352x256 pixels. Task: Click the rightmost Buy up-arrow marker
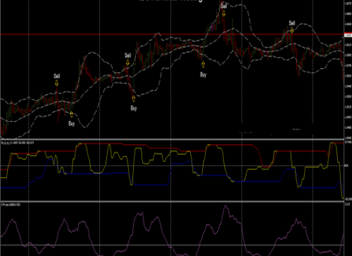203,65
